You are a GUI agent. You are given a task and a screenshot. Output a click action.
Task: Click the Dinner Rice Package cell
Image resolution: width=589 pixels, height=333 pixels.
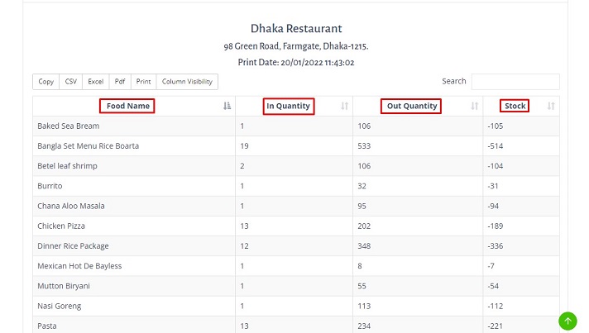(x=72, y=246)
